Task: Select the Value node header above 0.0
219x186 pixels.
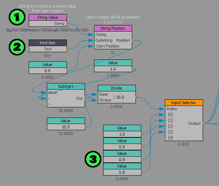Action: 48,65
